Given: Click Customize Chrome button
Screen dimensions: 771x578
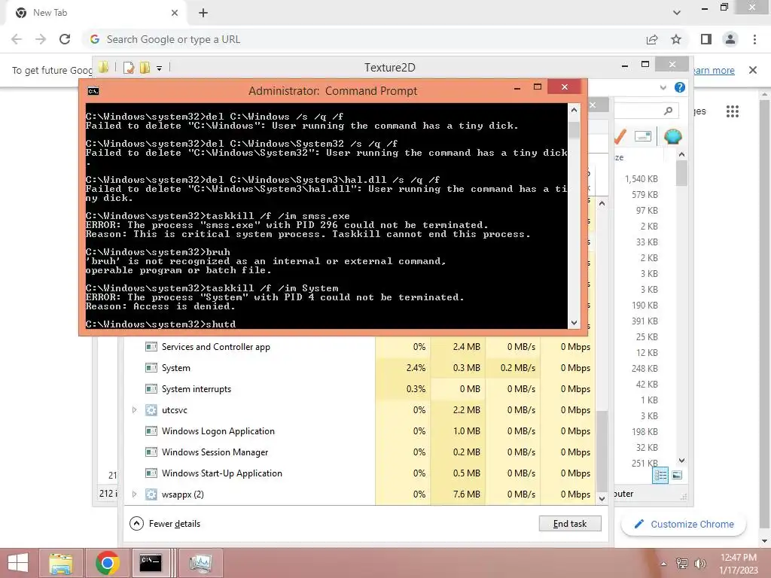Looking at the screenshot, I should coord(684,524).
